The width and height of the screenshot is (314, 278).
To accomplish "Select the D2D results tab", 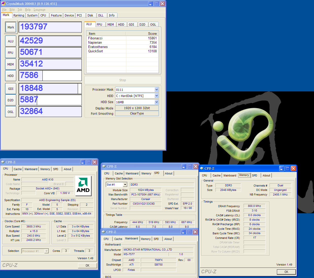I will (142, 25).
